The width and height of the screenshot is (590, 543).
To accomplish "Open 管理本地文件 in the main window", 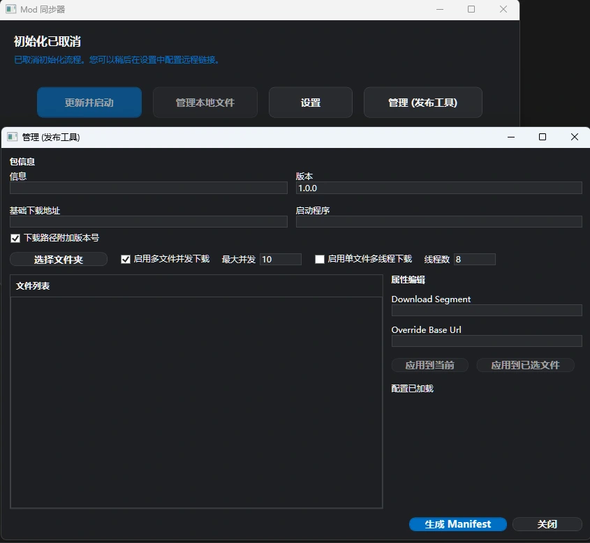I will [205, 103].
